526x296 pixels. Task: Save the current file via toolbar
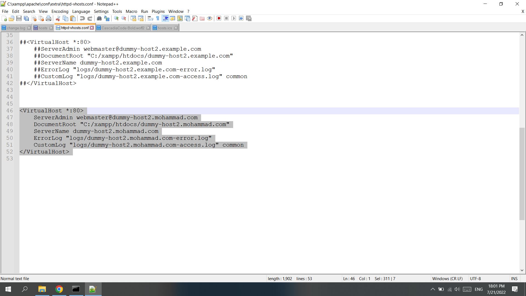pyautogui.click(x=19, y=18)
